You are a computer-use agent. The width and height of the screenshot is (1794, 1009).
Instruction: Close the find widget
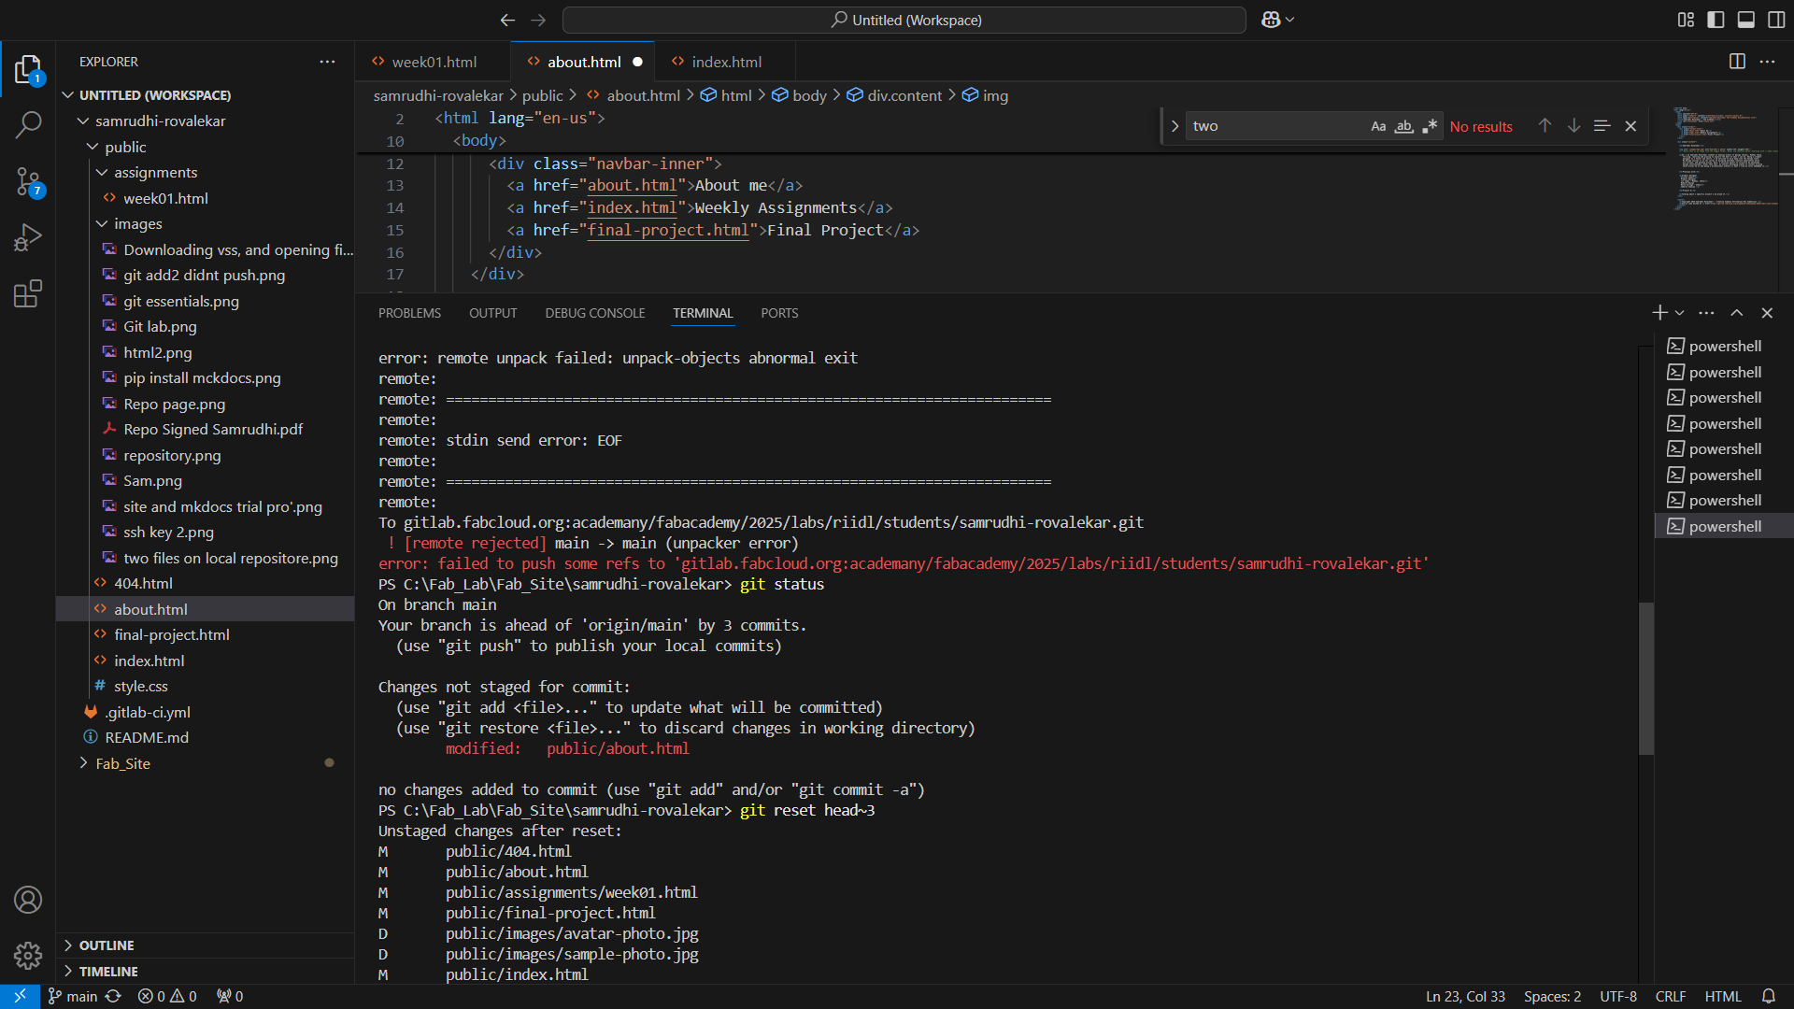pos(1630,125)
